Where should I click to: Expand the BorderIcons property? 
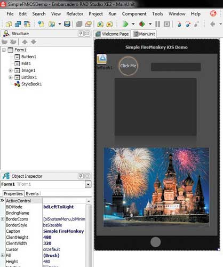[x=3, y=219]
